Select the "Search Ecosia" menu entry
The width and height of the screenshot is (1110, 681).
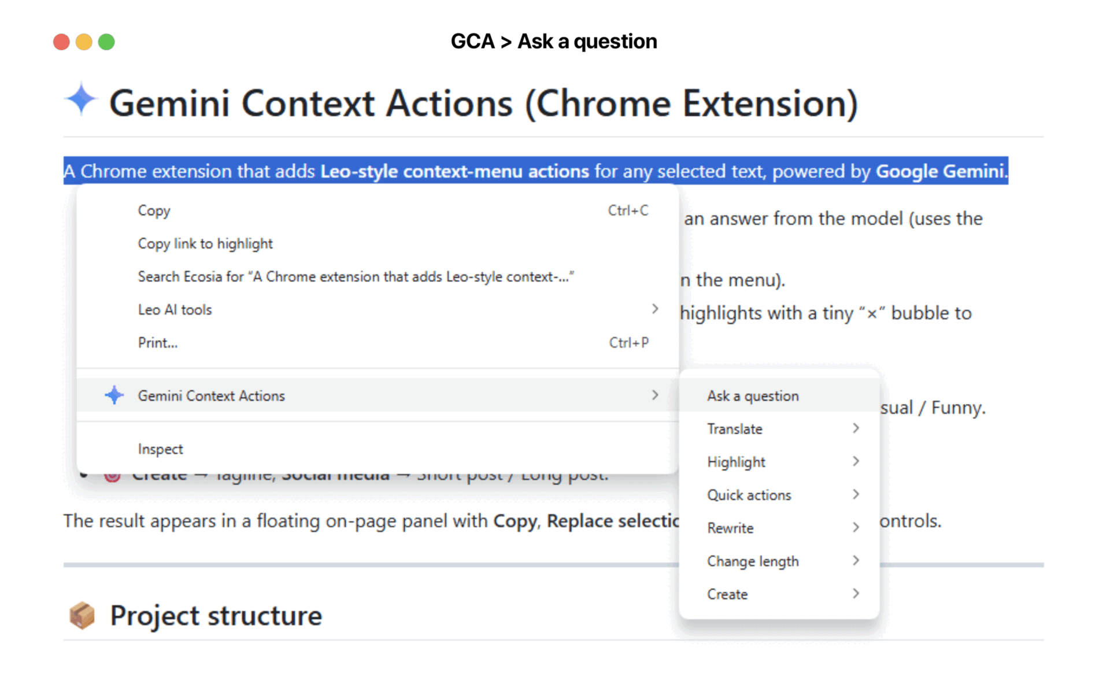pyautogui.click(x=356, y=276)
